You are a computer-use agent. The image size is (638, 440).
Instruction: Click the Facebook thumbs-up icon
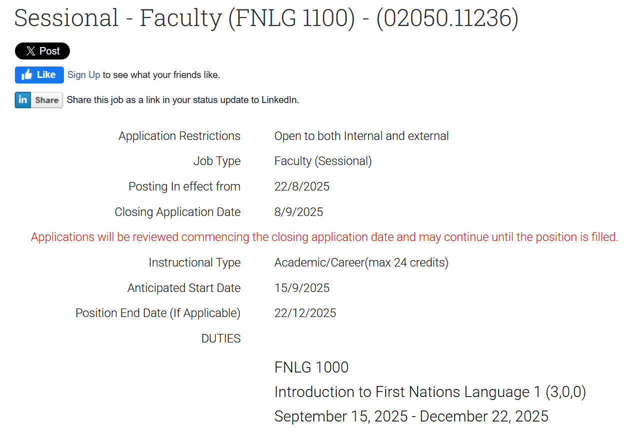27,75
